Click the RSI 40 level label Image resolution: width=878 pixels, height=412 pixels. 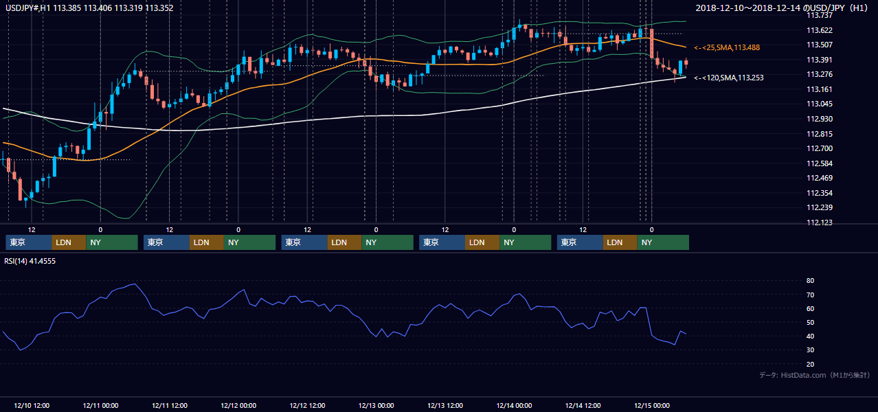point(810,336)
